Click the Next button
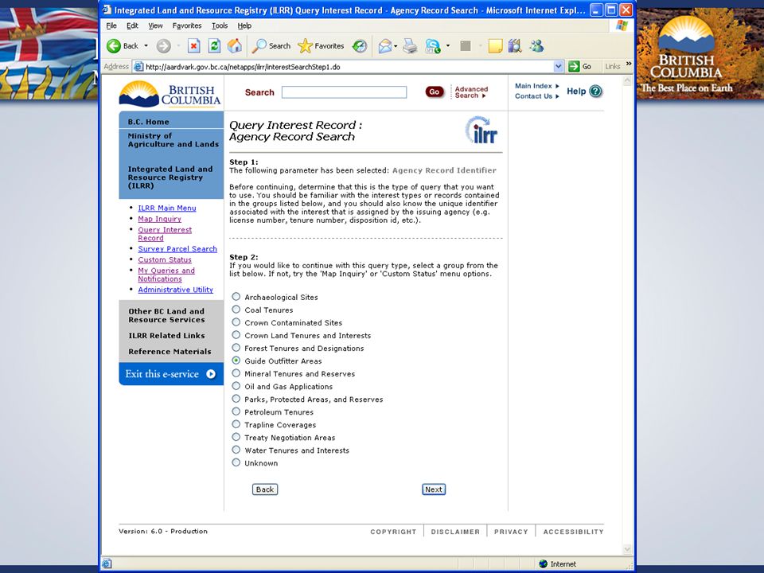 pos(434,489)
